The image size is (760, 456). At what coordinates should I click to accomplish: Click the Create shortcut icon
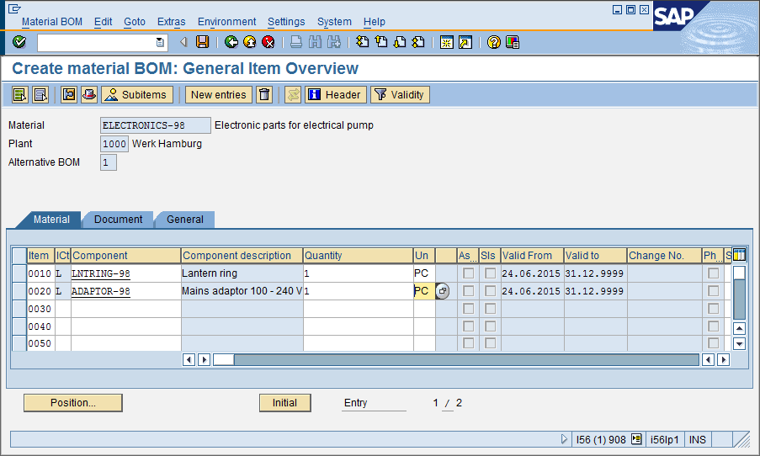465,42
